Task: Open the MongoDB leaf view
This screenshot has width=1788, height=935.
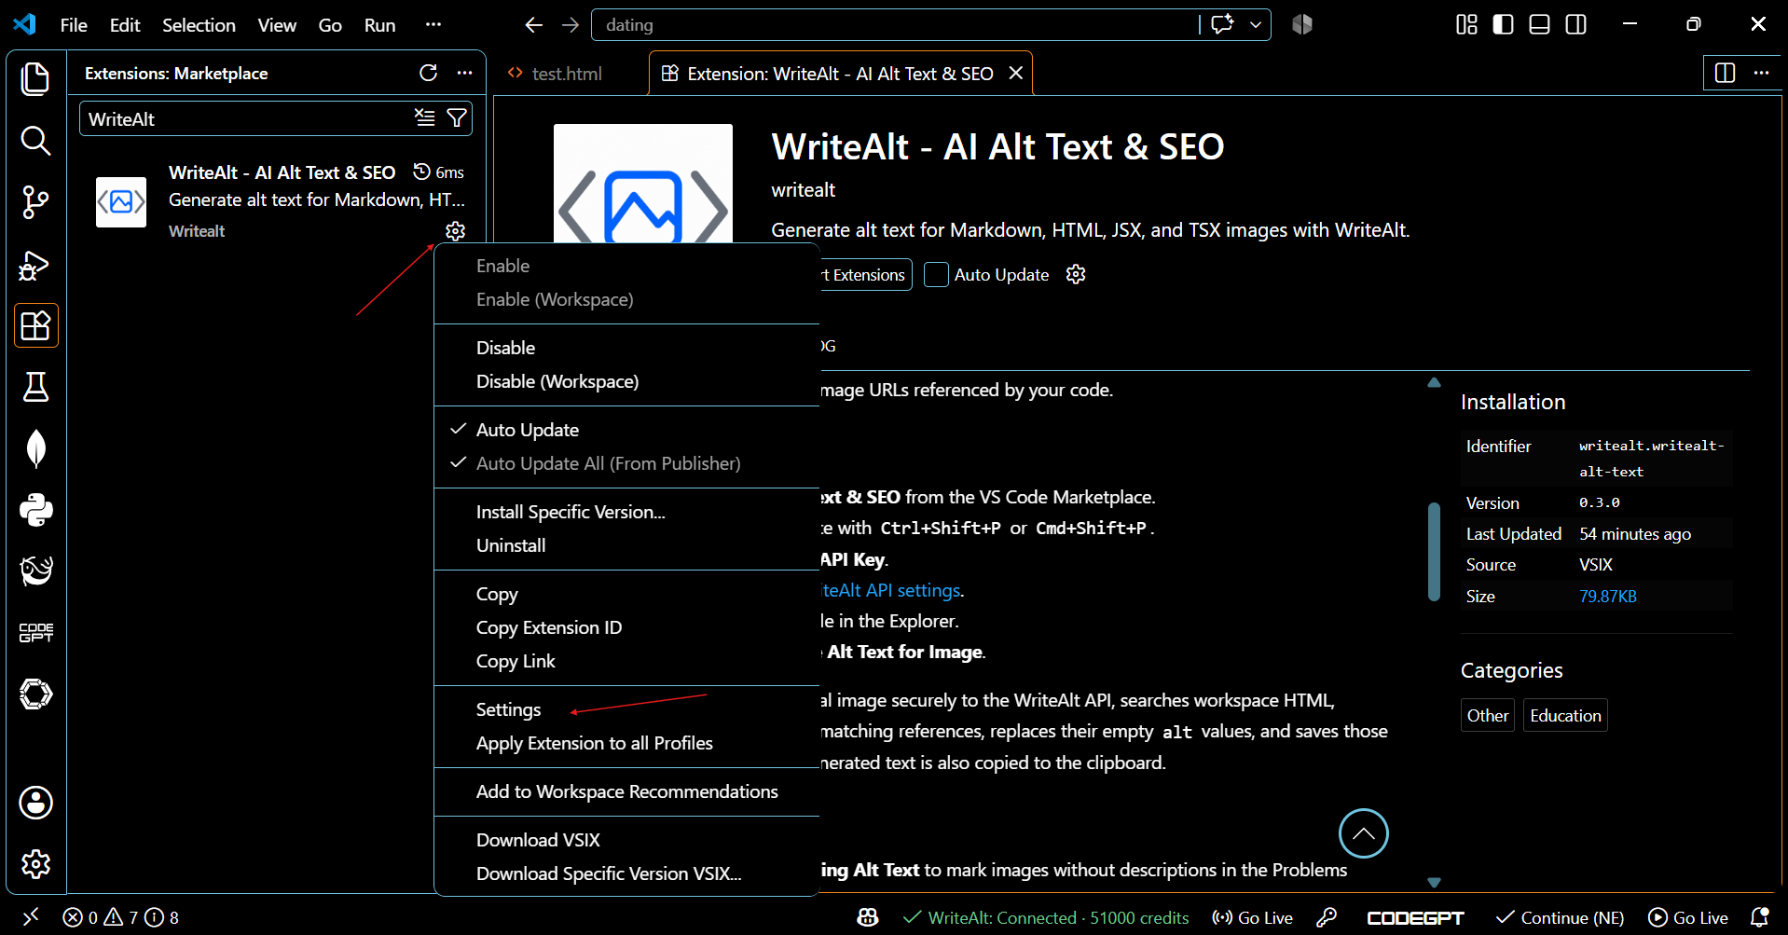Action: click(x=35, y=448)
